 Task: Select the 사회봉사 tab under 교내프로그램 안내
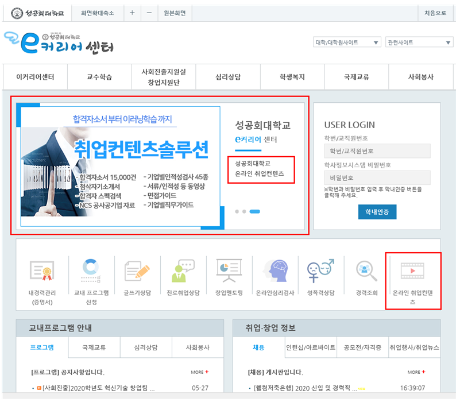(x=198, y=347)
